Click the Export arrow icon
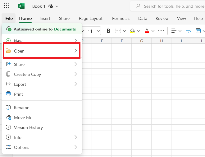 click(x=8, y=84)
